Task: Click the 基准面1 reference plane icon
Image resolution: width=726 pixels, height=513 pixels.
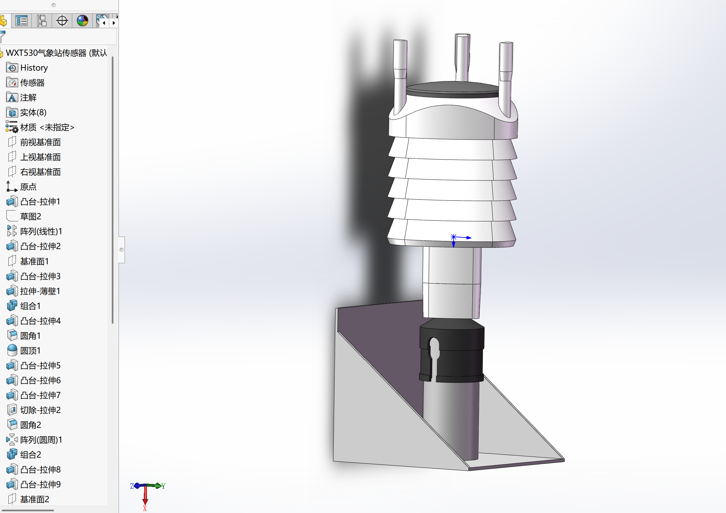Action: tap(12, 261)
